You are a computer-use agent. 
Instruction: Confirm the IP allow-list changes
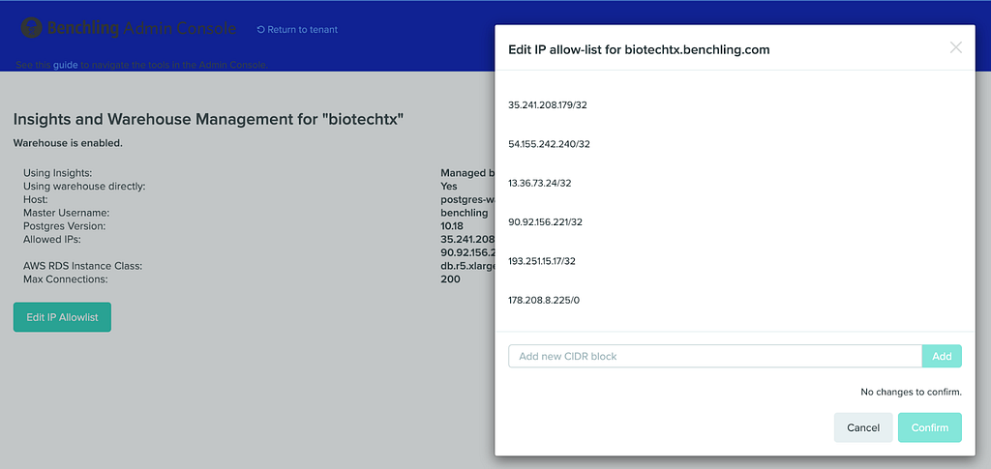pos(930,427)
